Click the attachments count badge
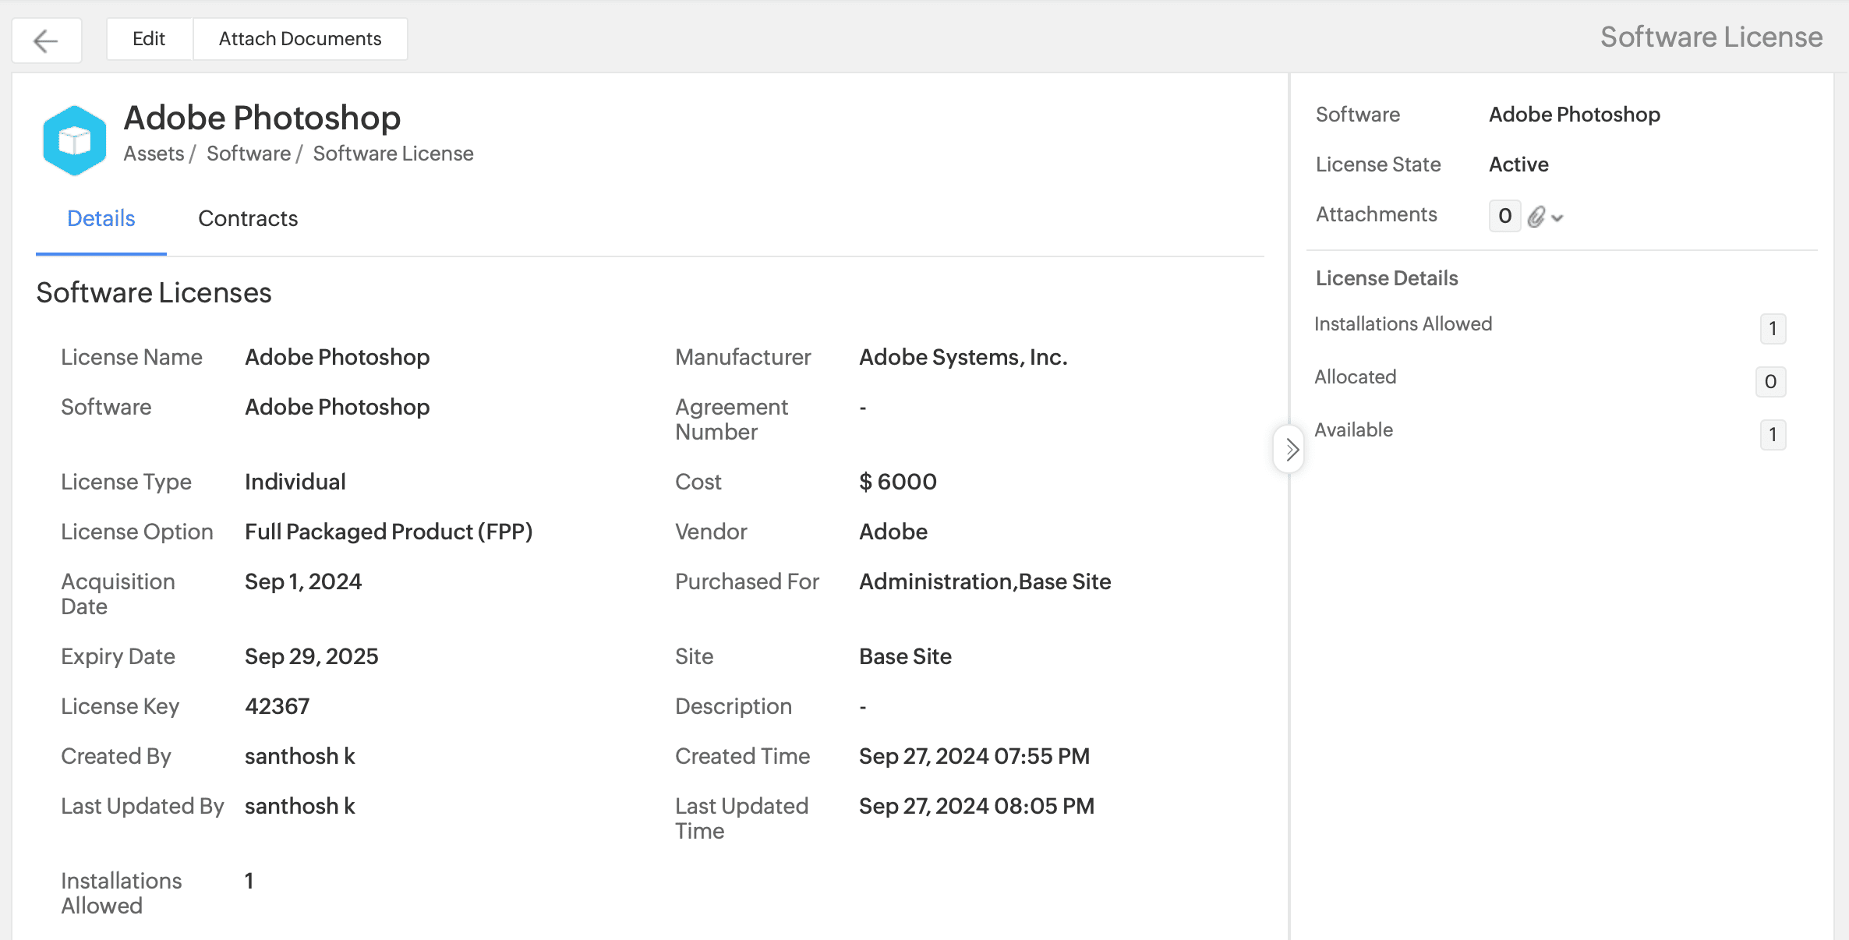 tap(1504, 216)
